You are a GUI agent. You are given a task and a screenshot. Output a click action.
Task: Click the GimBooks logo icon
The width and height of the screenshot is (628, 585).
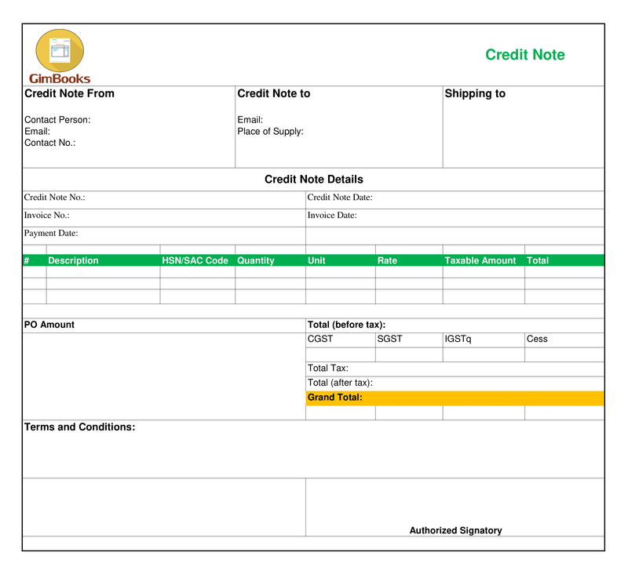(x=58, y=49)
